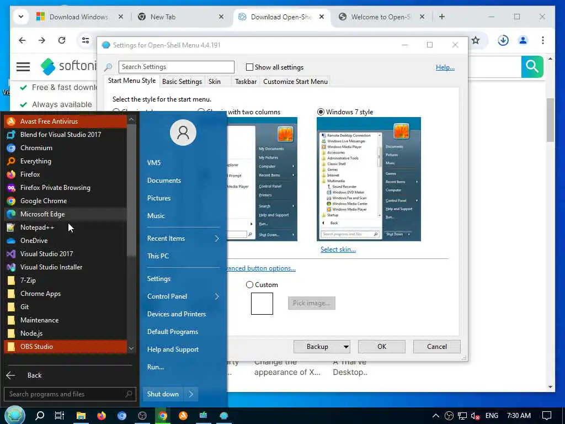Expand the 7-Zip folder
Screen dimensions: 565x424
click(65, 280)
